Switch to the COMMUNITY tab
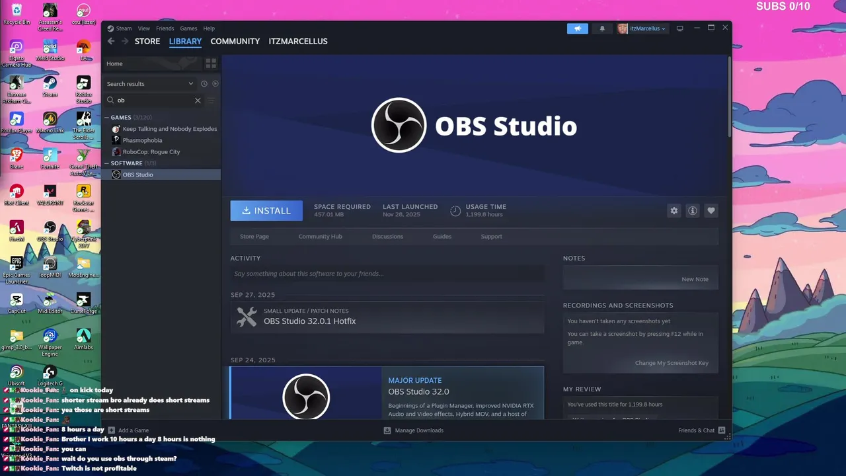Screen dimensions: 846x476 click(235, 41)
